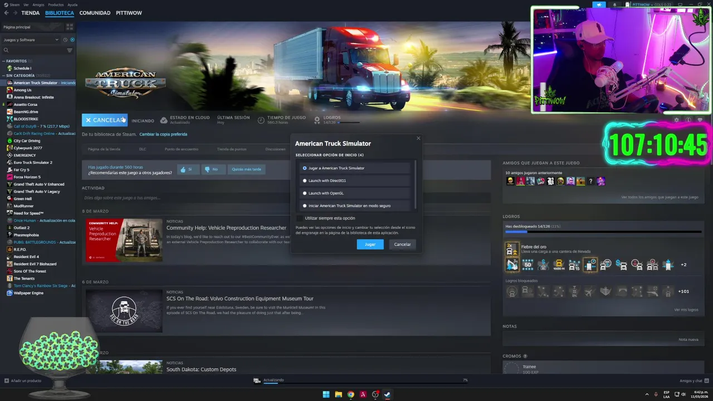Click the LOGROS badge icon in header
The width and height of the screenshot is (713, 401).
coord(317,120)
